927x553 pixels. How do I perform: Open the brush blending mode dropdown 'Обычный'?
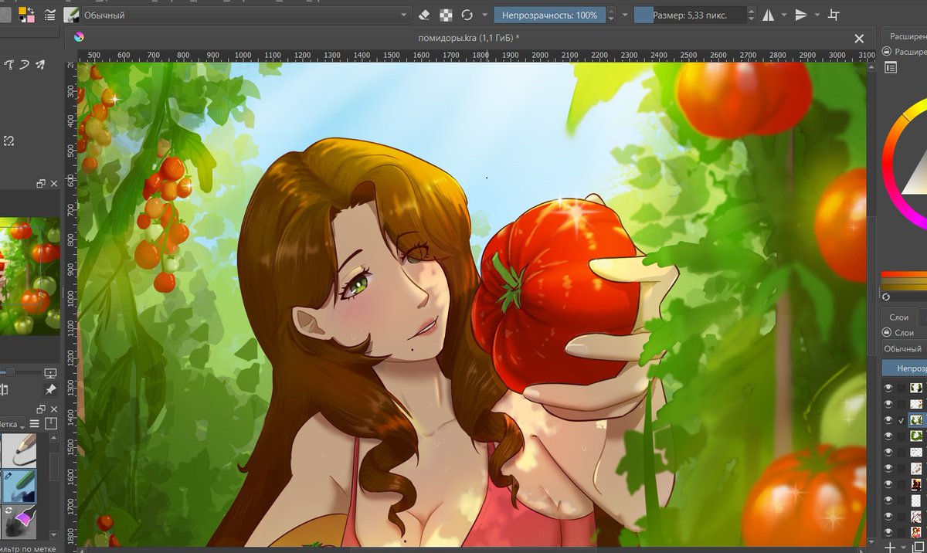pyautogui.click(x=246, y=15)
